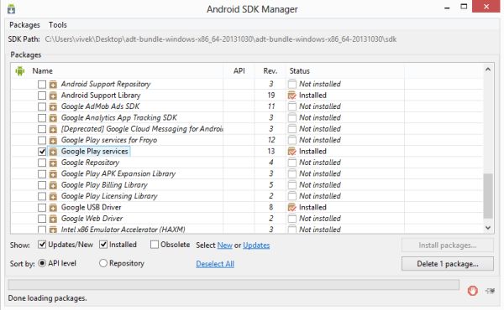The height and width of the screenshot is (310, 504).
Task: Click the Android robot icon in Name header
Action: pos(20,71)
